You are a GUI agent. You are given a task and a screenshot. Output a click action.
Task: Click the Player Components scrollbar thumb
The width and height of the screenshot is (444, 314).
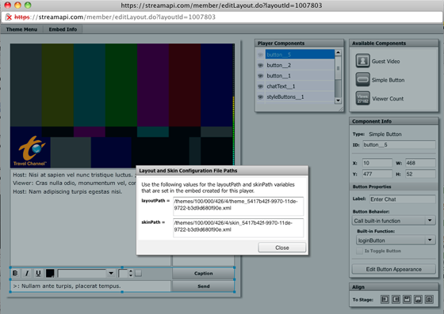(338, 68)
